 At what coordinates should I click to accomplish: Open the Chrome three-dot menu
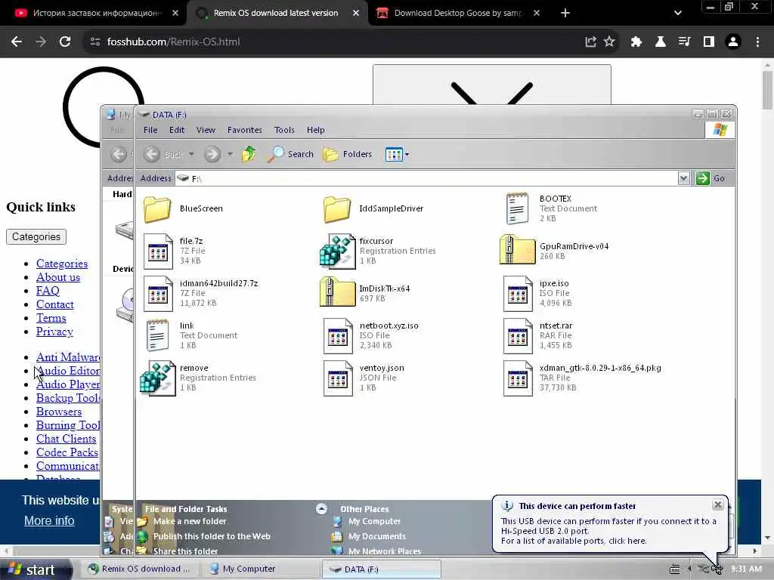pyautogui.click(x=757, y=42)
